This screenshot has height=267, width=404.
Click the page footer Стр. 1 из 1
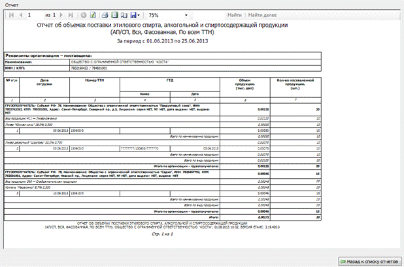pyautogui.click(x=162, y=234)
